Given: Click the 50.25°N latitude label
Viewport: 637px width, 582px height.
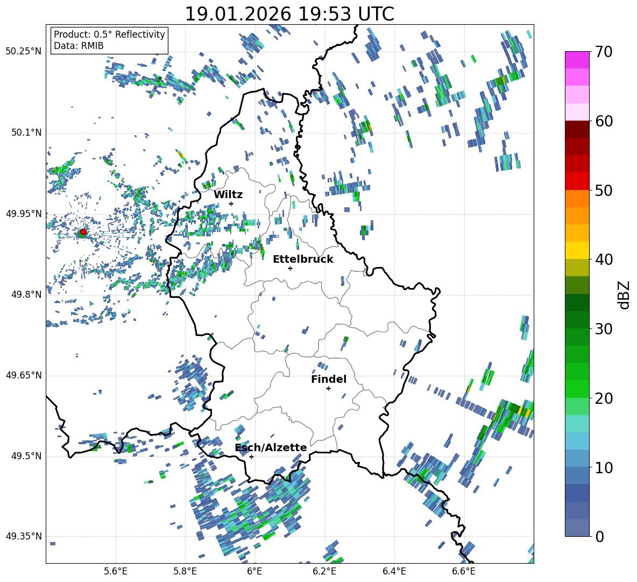Looking at the screenshot, I should (24, 52).
